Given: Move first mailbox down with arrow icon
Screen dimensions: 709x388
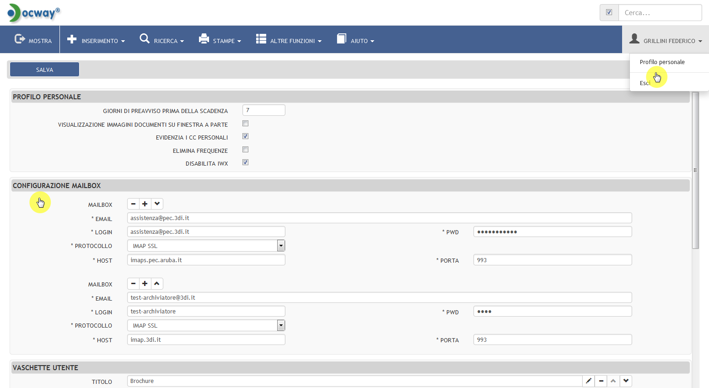Looking at the screenshot, I should pyautogui.click(x=157, y=204).
